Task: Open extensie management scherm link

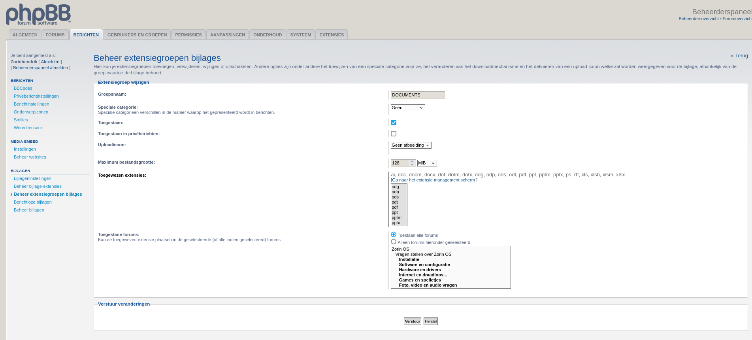Action: point(433,180)
